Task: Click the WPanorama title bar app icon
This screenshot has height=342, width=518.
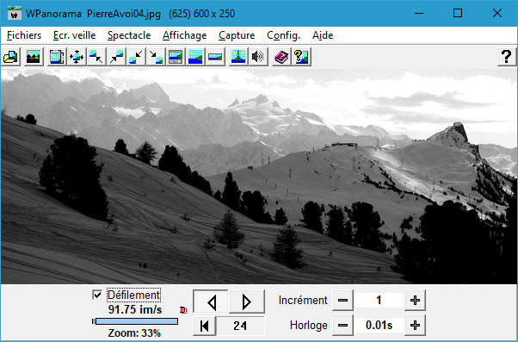Action: click(15, 13)
